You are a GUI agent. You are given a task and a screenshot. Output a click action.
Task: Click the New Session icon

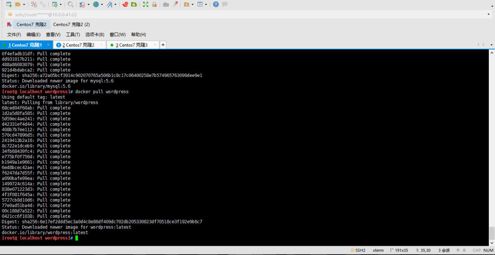pos(9,4)
